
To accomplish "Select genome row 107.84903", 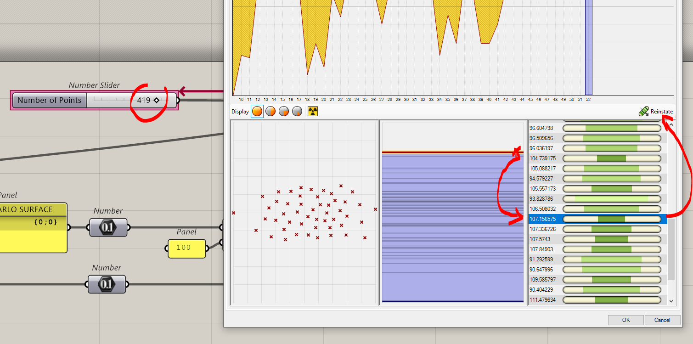I will pos(597,249).
